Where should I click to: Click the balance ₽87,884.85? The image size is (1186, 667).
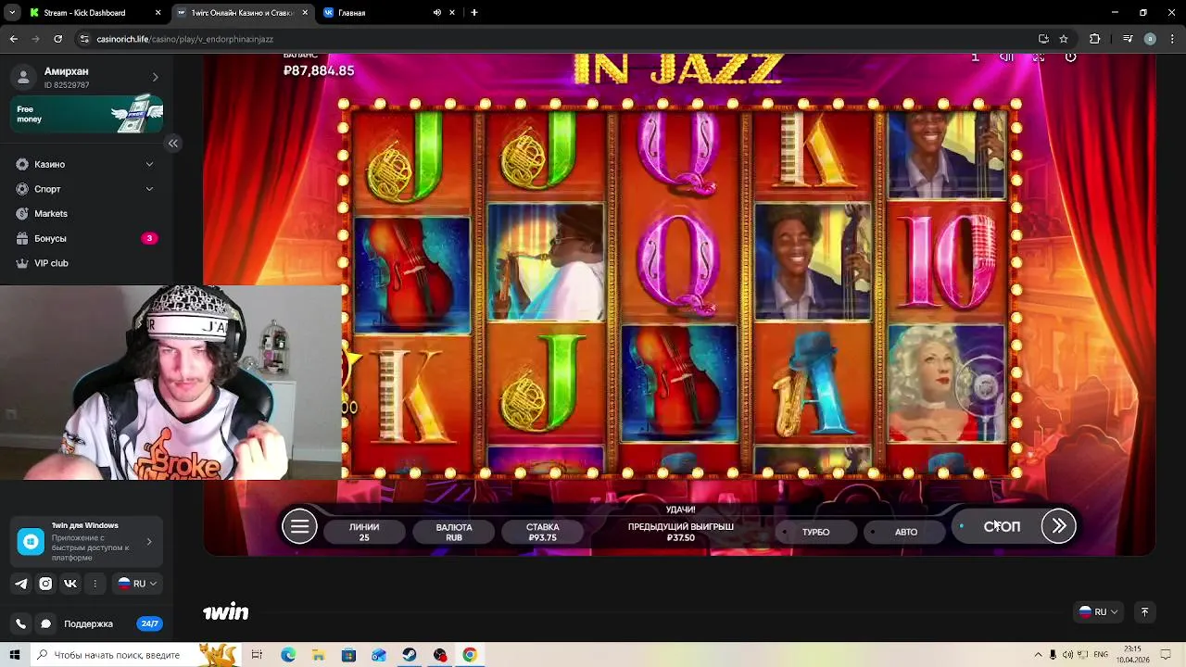319,70
